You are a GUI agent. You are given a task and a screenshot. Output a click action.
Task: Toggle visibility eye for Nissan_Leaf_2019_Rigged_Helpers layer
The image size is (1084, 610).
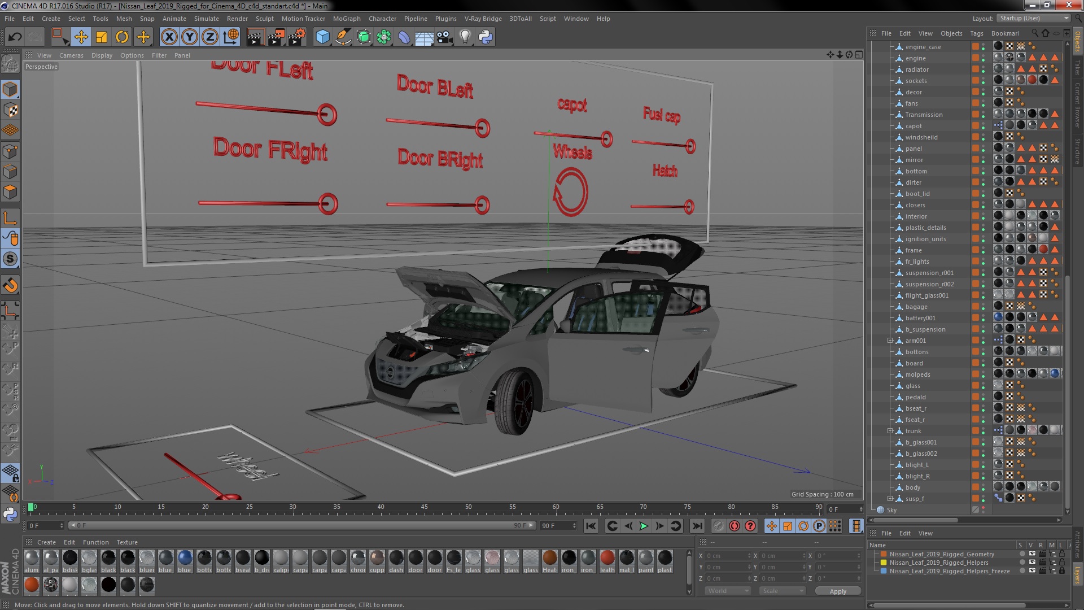coord(1032,563)
